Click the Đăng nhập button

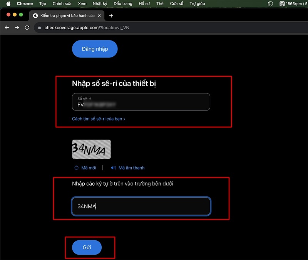[95, 49]
